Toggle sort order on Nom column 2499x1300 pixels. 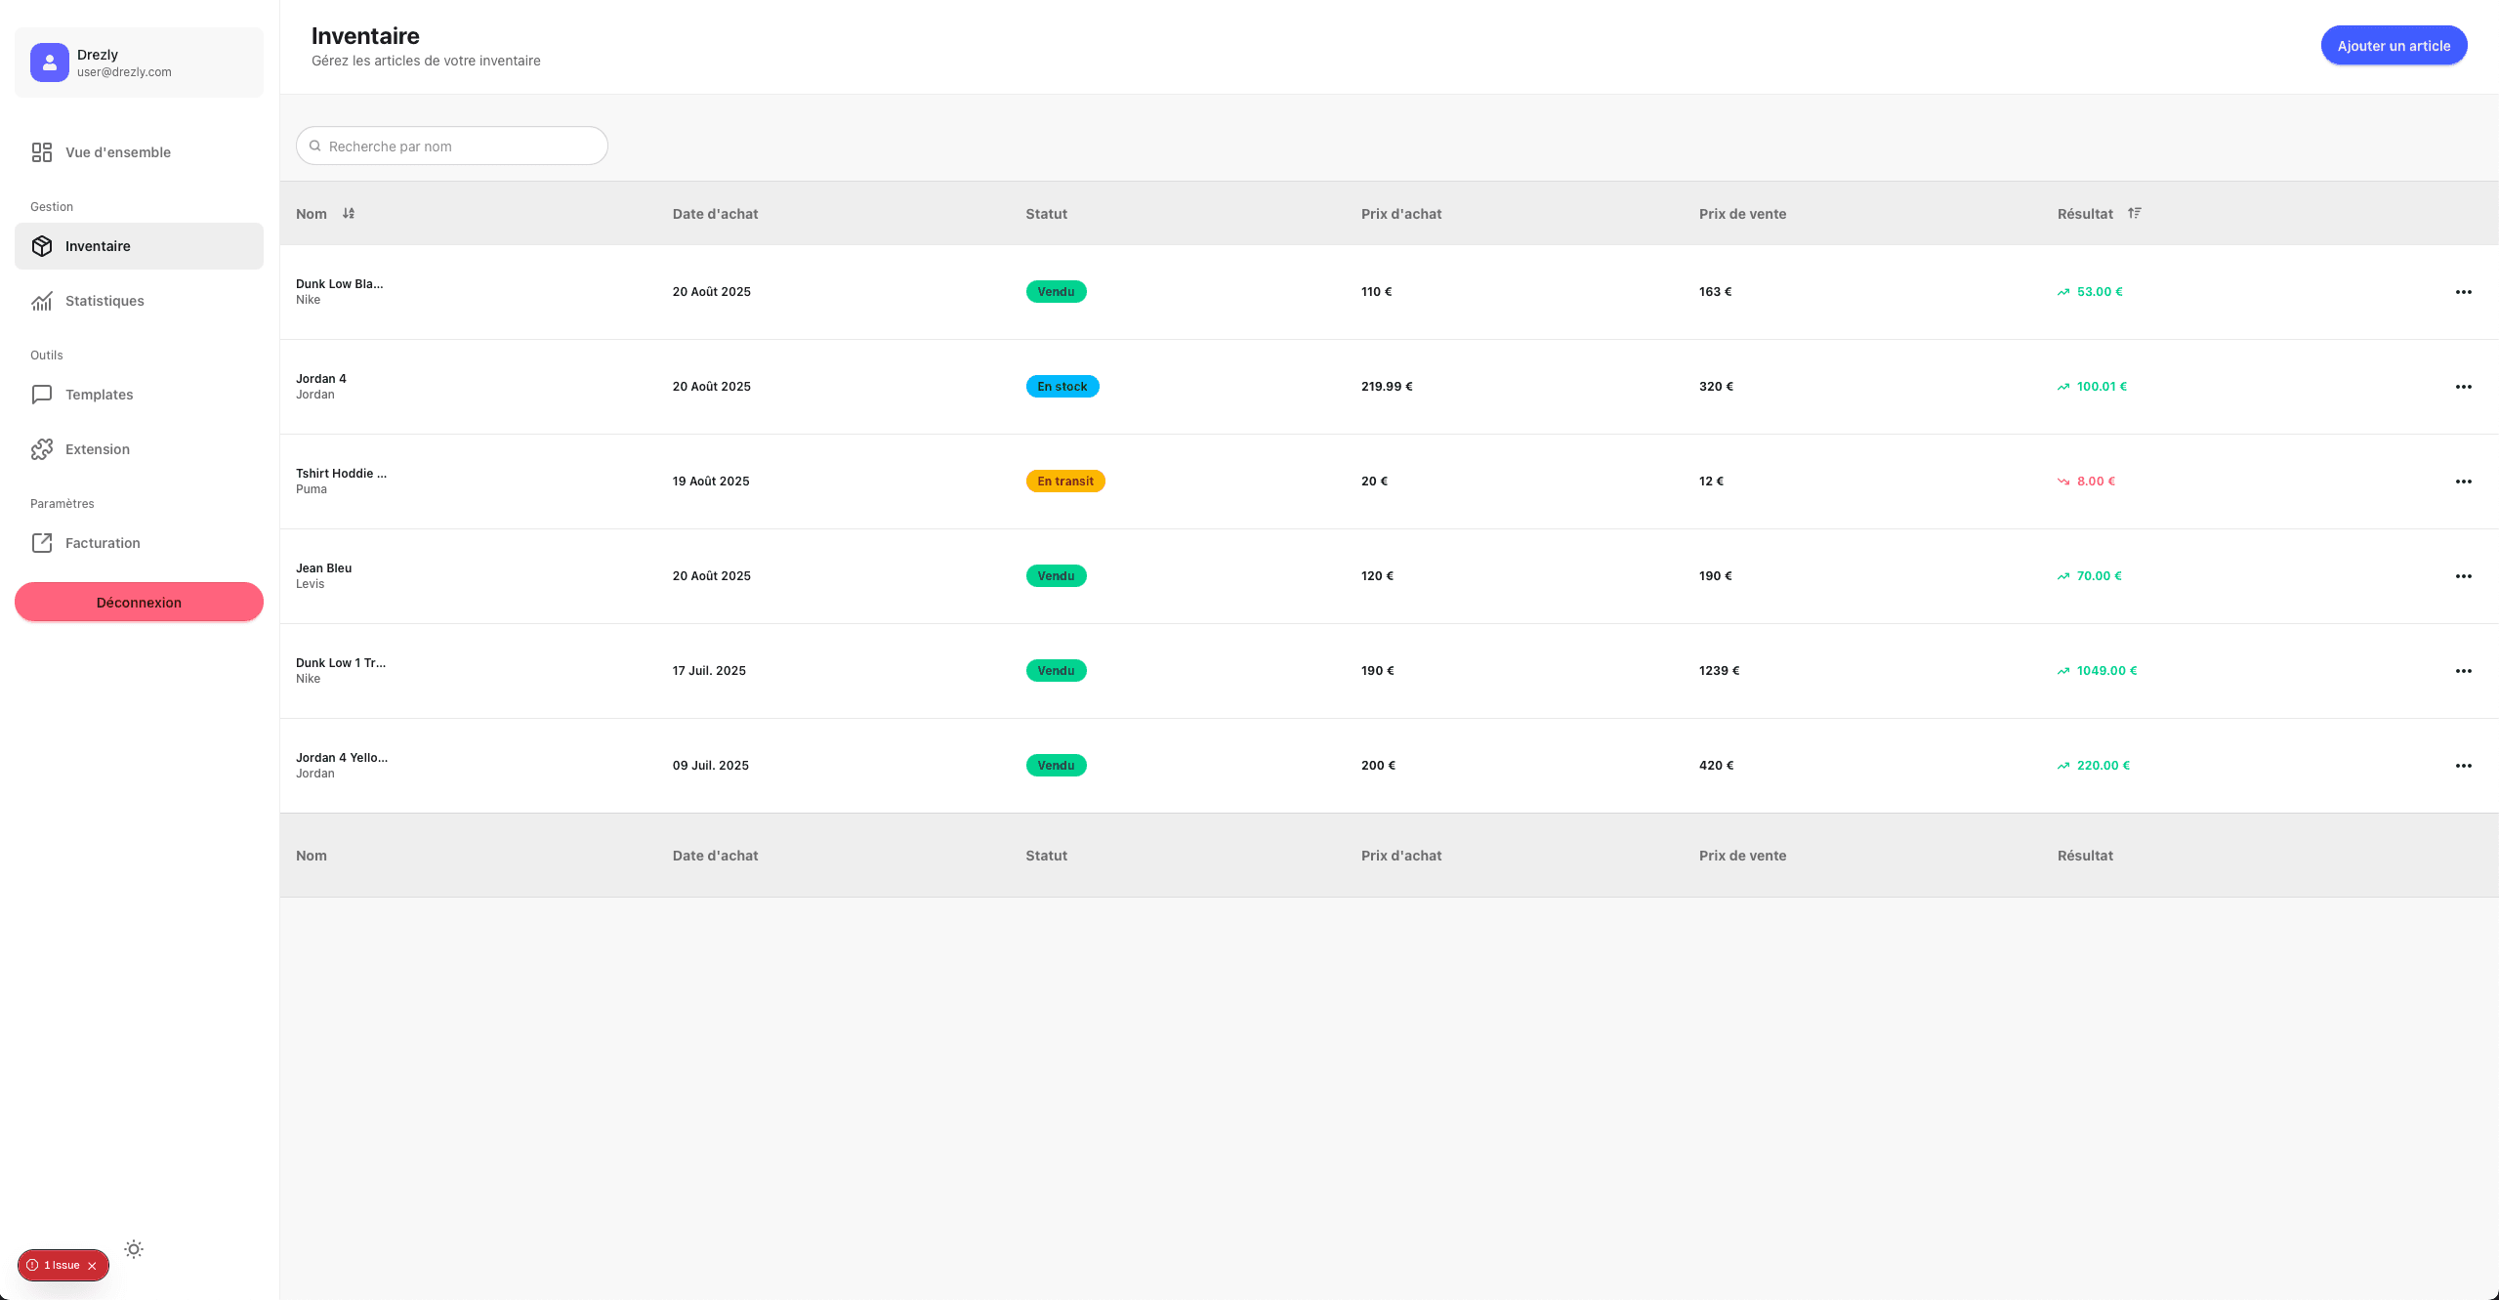[x=349, y=214]
